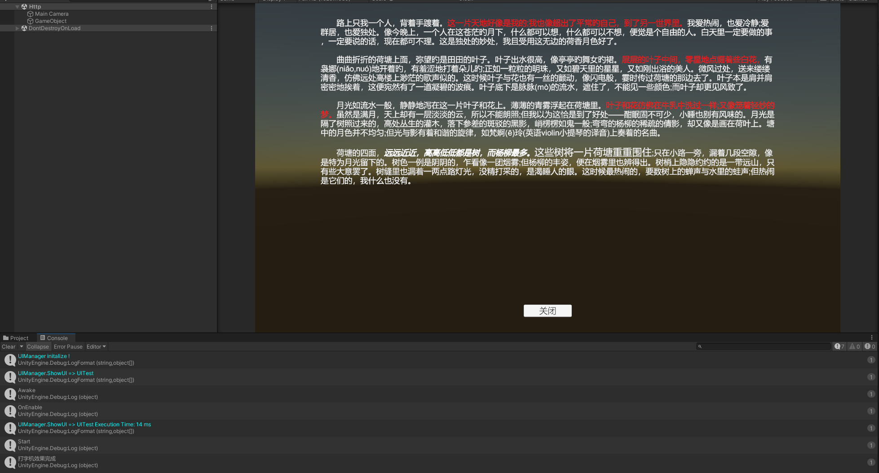The image size is (879, 473).
Task: Click GameObject cube icon
Action: [31, 21]
